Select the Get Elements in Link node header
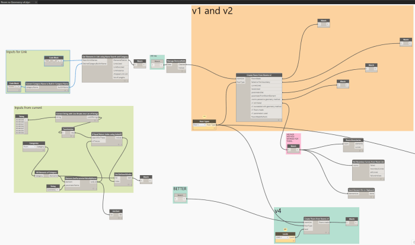415x245 pixels. pyautogui.click(x=106, y=57)
